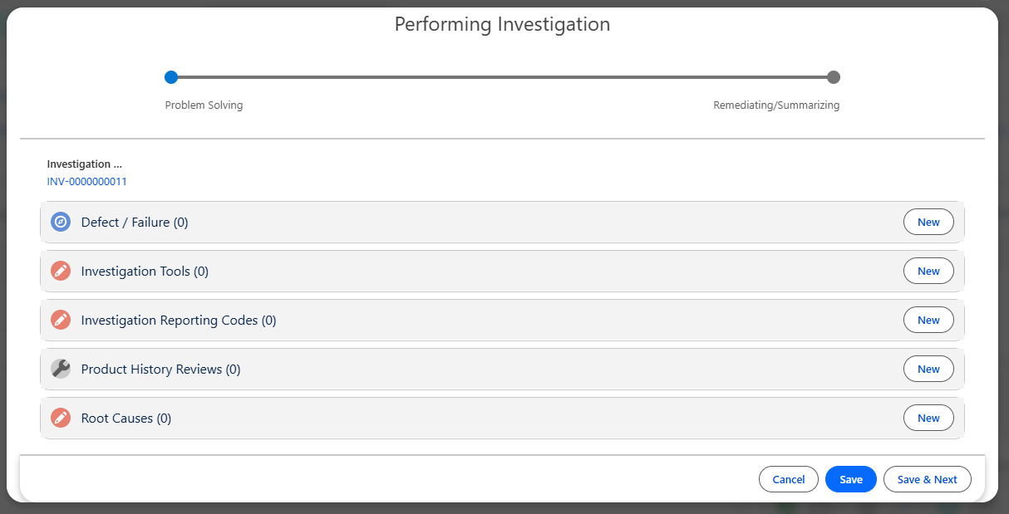Expand the Defect / Failure (0) section
The height and width of the screenshot is (514, 1009).
135,223
